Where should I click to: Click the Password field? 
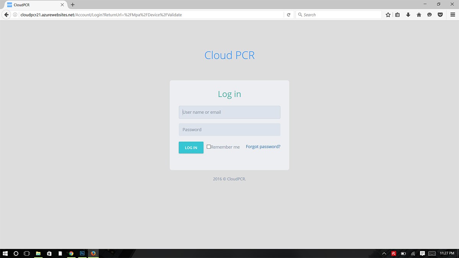(229, 130)
